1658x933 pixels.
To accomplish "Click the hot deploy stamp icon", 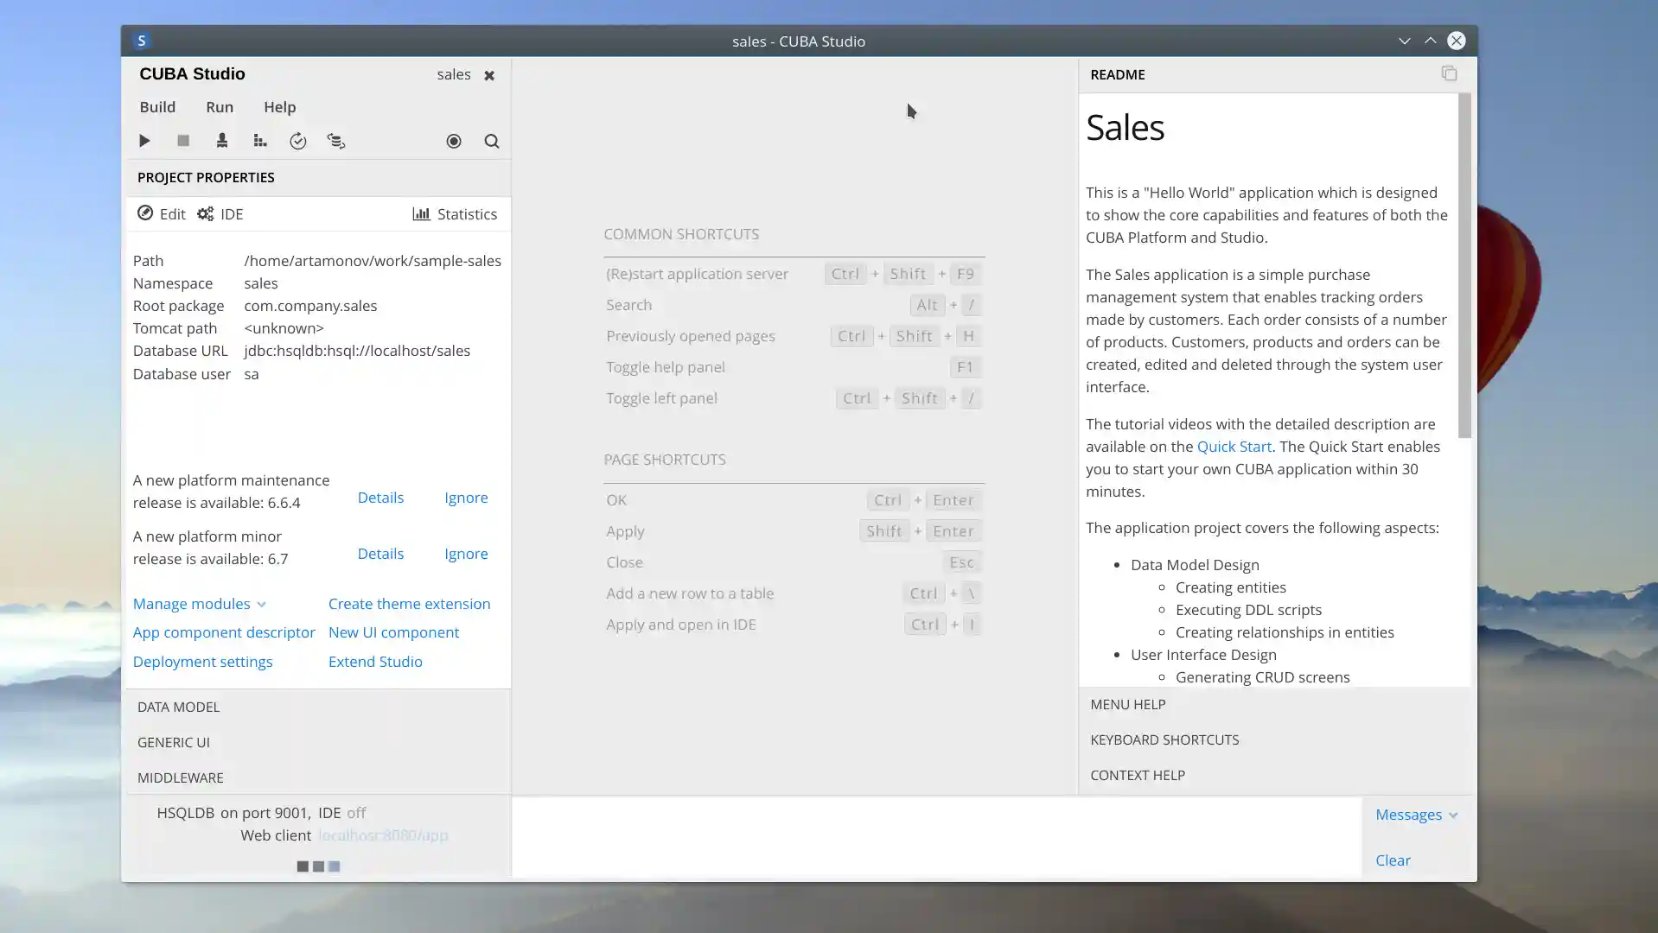I will 222,141.
